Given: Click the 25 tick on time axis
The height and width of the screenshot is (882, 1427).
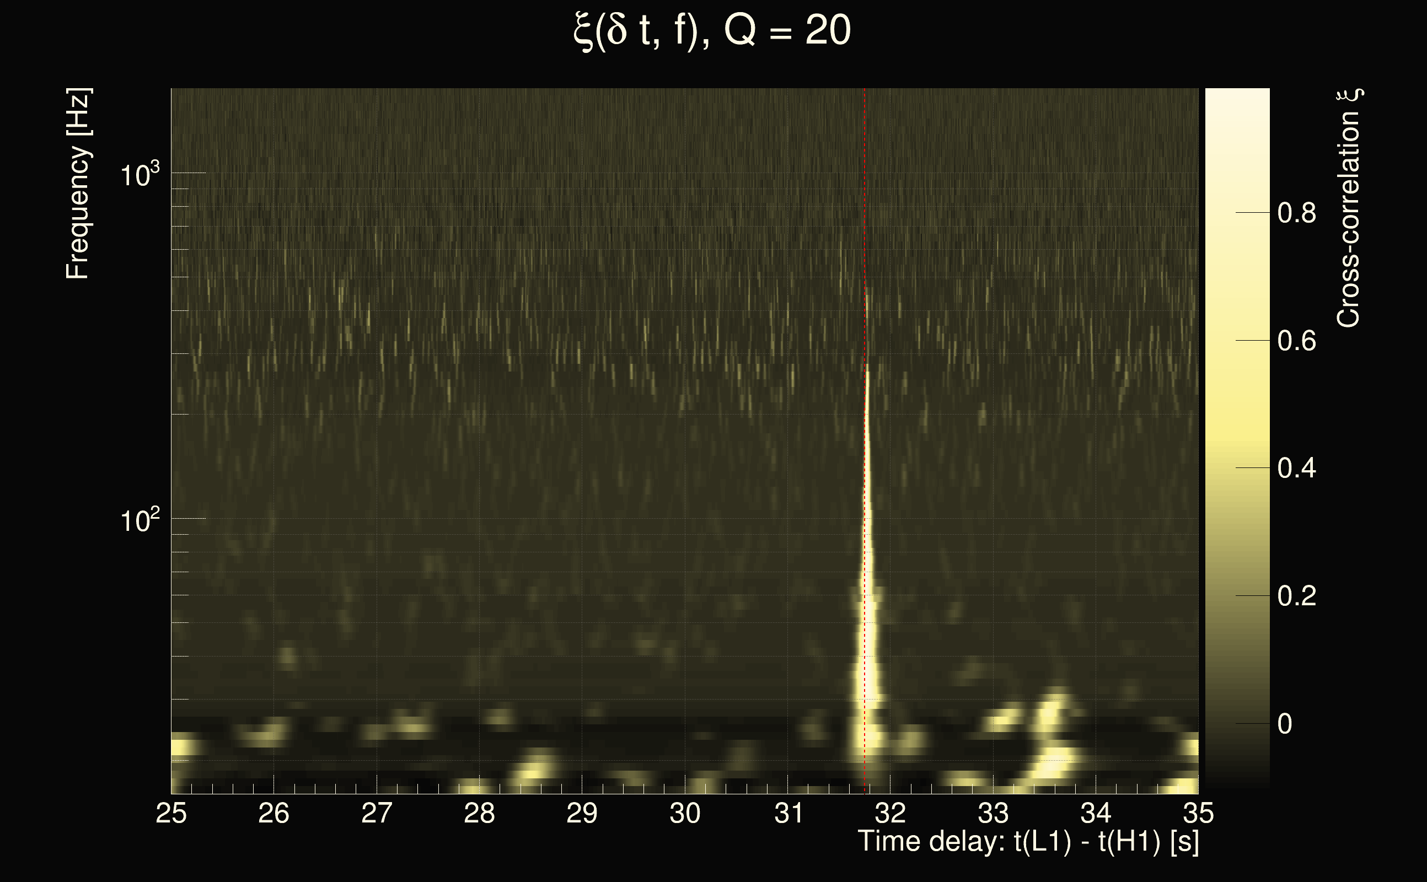Looking at the screenshot, I should (171, 813).
